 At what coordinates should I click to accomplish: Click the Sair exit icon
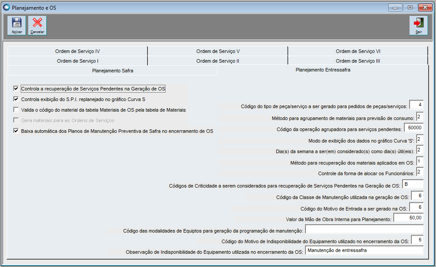[x=418, y=25]
